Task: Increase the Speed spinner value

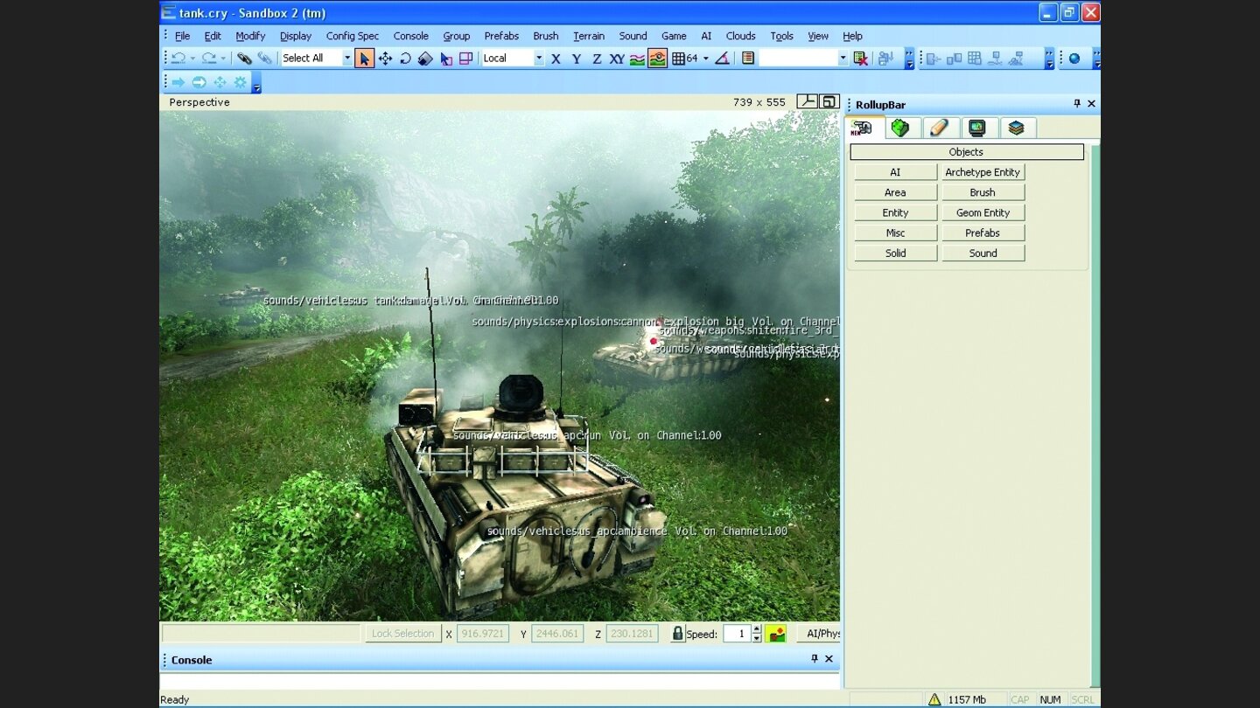Action: pyautogui.click(x=757, y=629)
